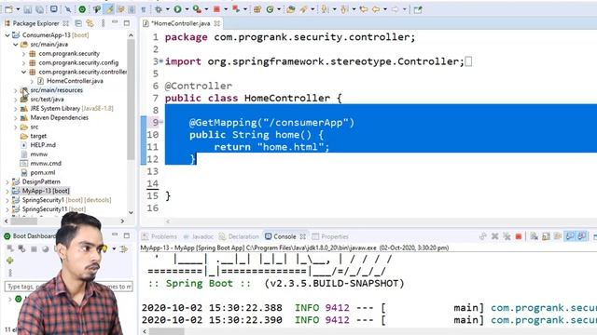Expand the Maven Dependencies node
The image size is (597, 335).
[x=16, y=118]
